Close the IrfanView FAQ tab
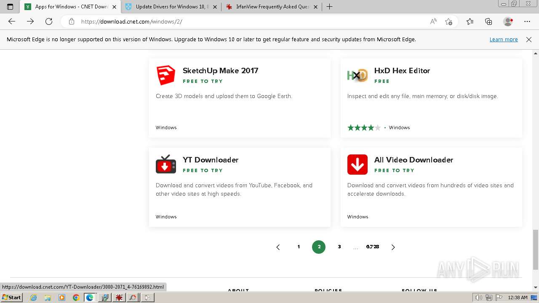 (x=315, y=7)
